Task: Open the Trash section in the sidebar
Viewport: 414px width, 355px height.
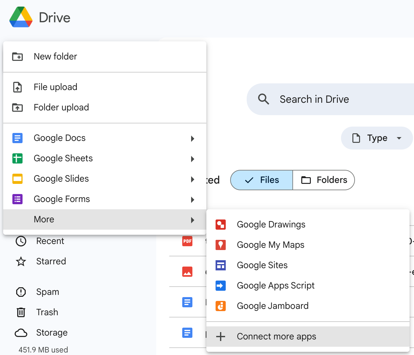Action: pyautogui.click(x=47, y=312)
